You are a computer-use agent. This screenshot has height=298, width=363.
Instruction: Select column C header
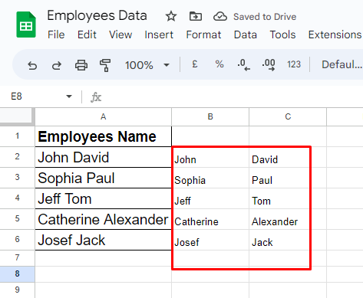(288, 116)
